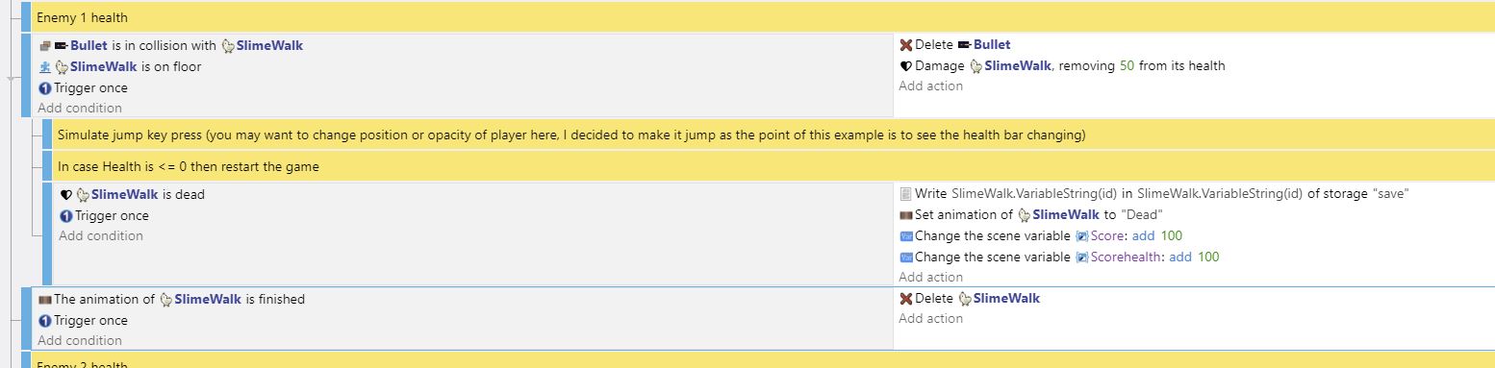This screenshot has width=1495, height=368.
Task: Click the animation finished condition icon
Action: (x=44, y=300)
